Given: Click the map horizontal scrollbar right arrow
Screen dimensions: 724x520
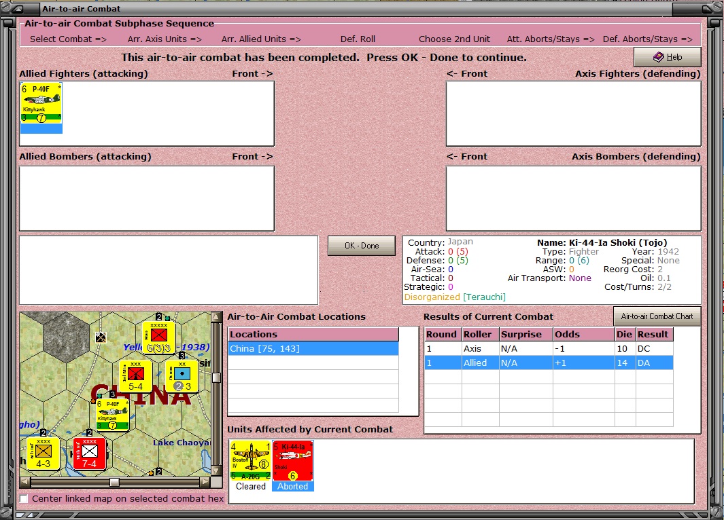Looking at the screenshot, I should [205, 482].
